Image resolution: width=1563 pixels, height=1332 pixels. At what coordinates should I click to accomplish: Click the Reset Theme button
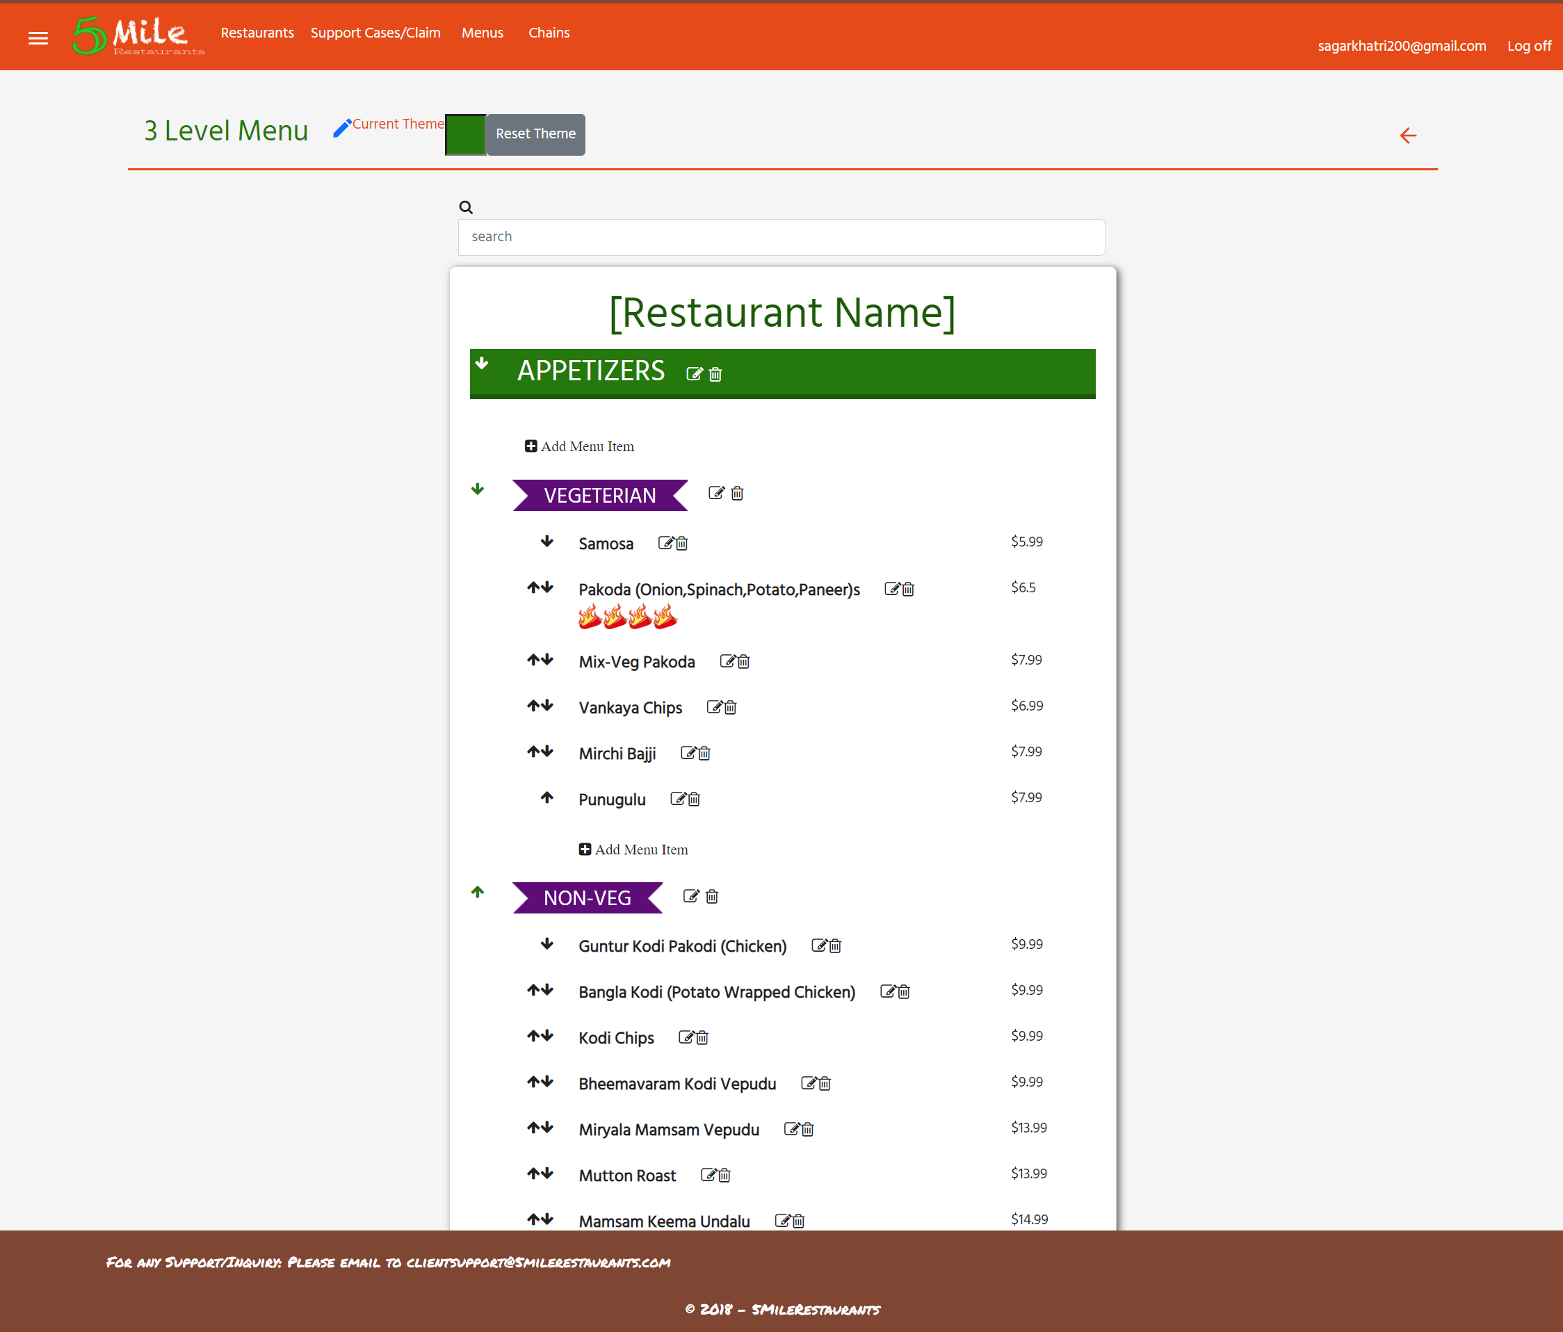[x=534, y=132]
